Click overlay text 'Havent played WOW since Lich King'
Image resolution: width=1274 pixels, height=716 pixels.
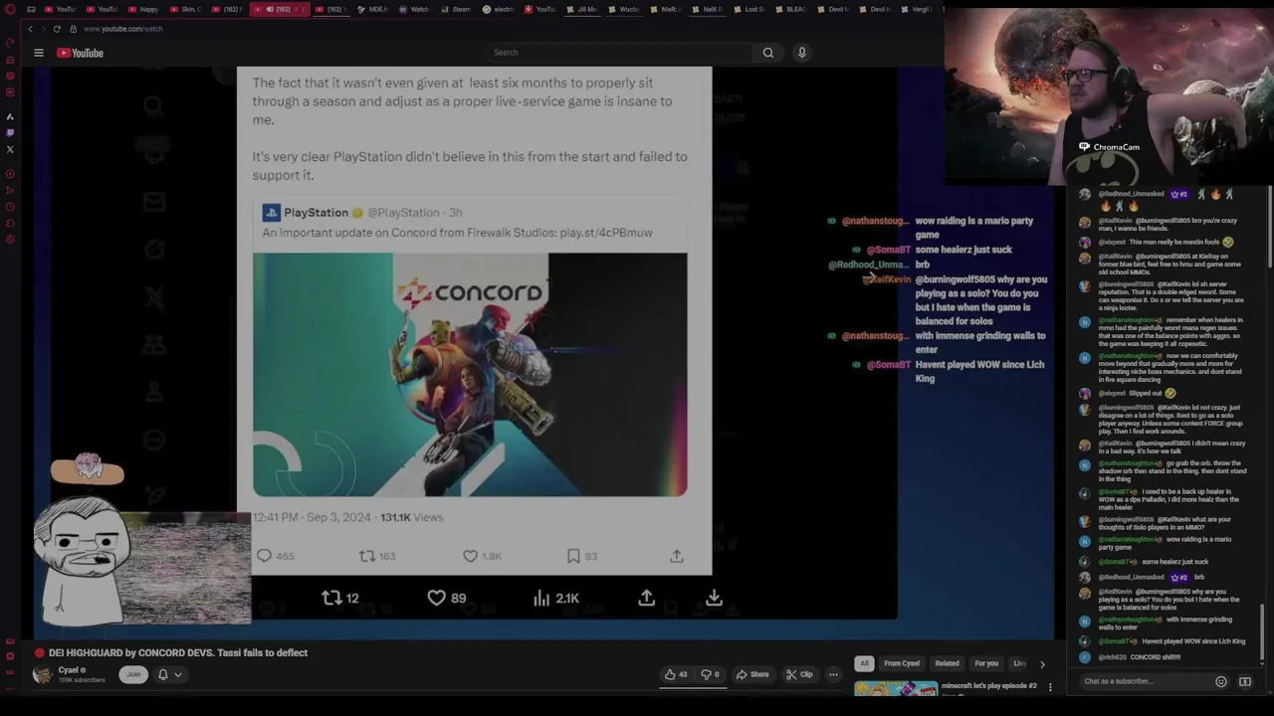click(979, 371)
